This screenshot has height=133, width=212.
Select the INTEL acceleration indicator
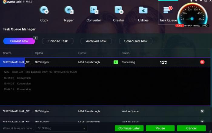[x=197, y=26]
